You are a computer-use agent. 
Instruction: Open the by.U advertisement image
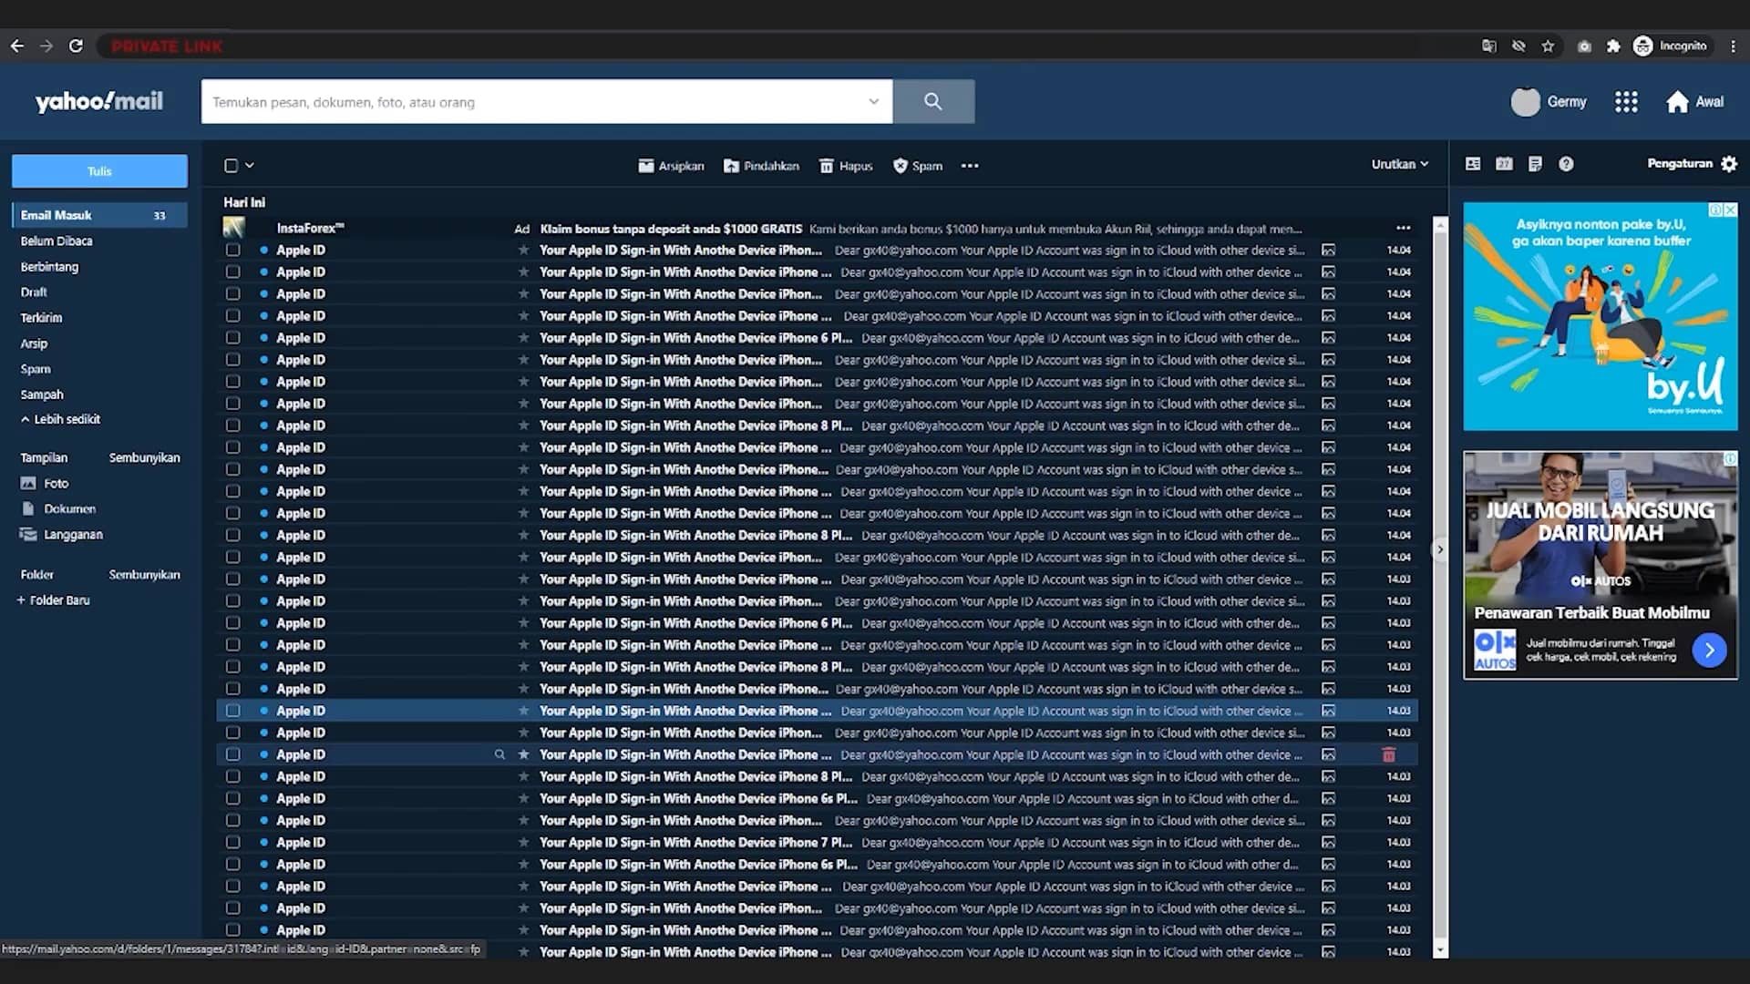1601,316
